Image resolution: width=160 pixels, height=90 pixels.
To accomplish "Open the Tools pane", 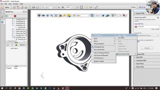I will (x=133, y=7).
